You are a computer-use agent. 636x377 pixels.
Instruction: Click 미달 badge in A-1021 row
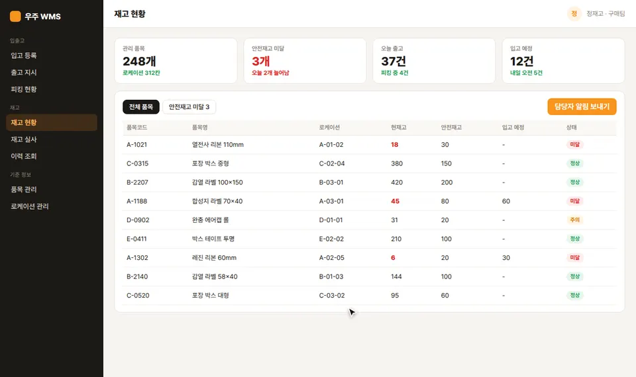(575, 145)
